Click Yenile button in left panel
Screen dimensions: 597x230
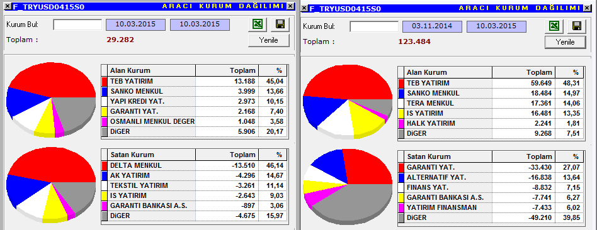pos(269,40)
